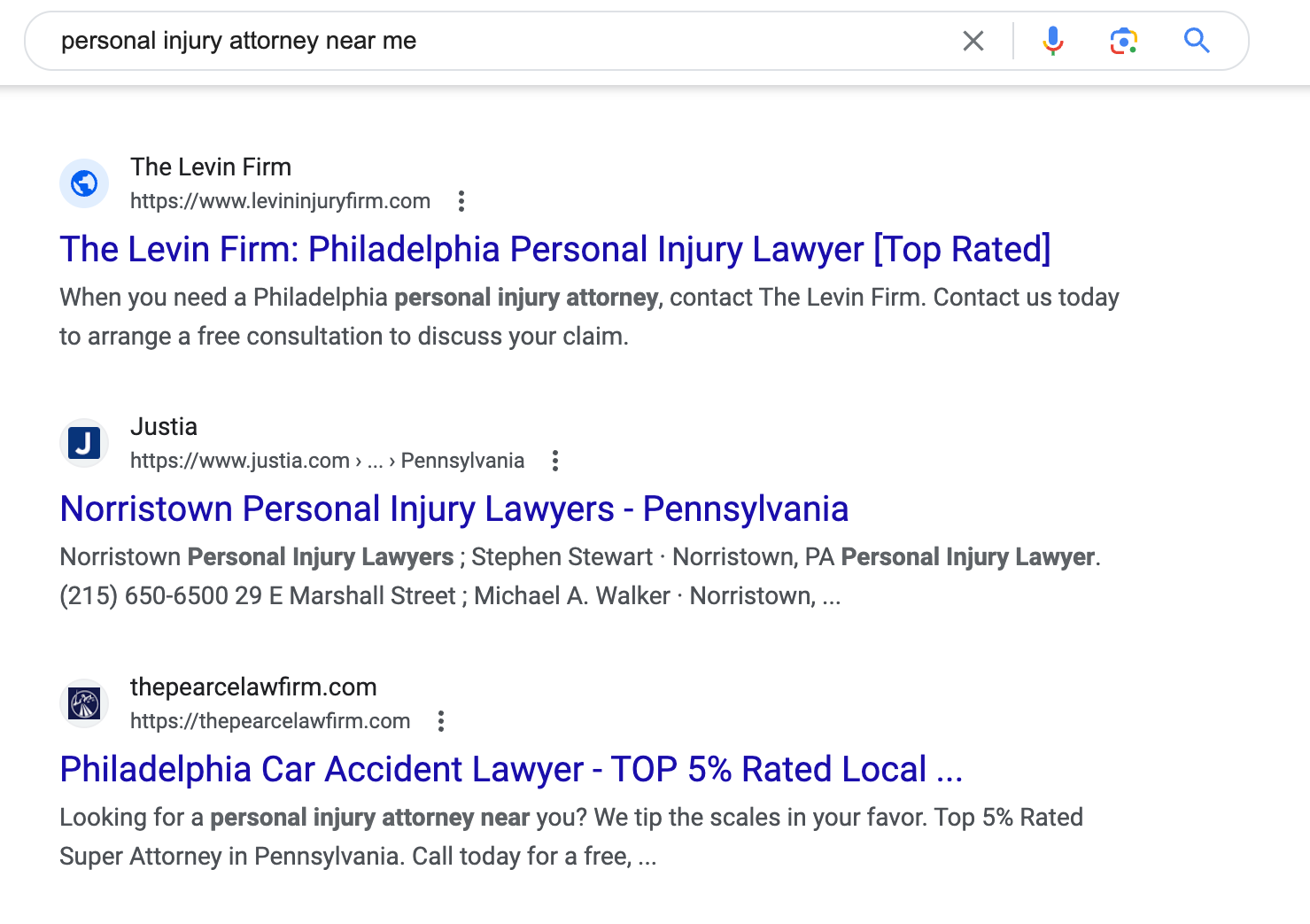Click the Justia J favicon

point(84,443)
